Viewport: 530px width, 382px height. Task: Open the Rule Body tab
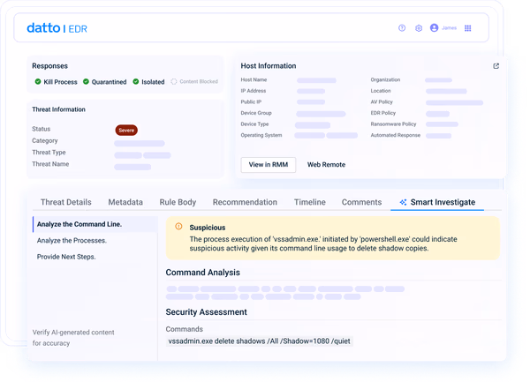[178, 202]
